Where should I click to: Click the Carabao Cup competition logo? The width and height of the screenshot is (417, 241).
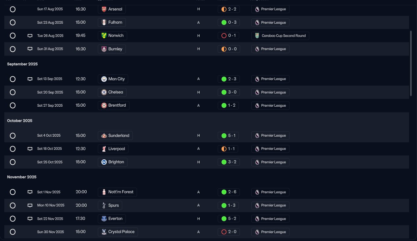[257, 36]
